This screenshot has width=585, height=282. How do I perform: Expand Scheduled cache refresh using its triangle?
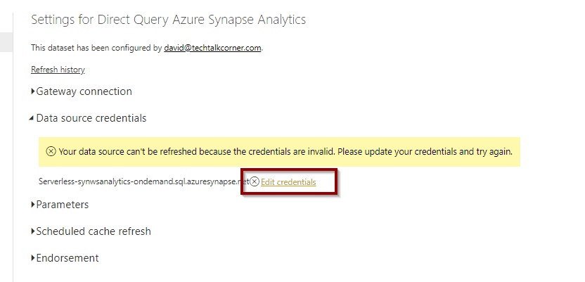(33, 231)
